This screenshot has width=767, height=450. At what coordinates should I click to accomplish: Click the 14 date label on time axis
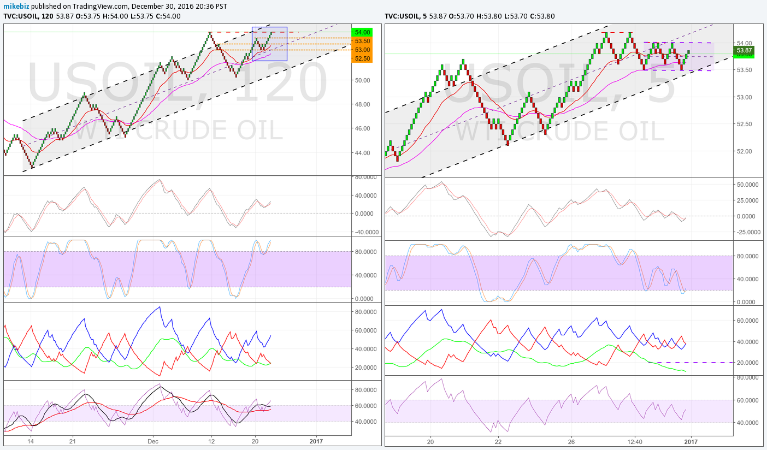(31, 440)
